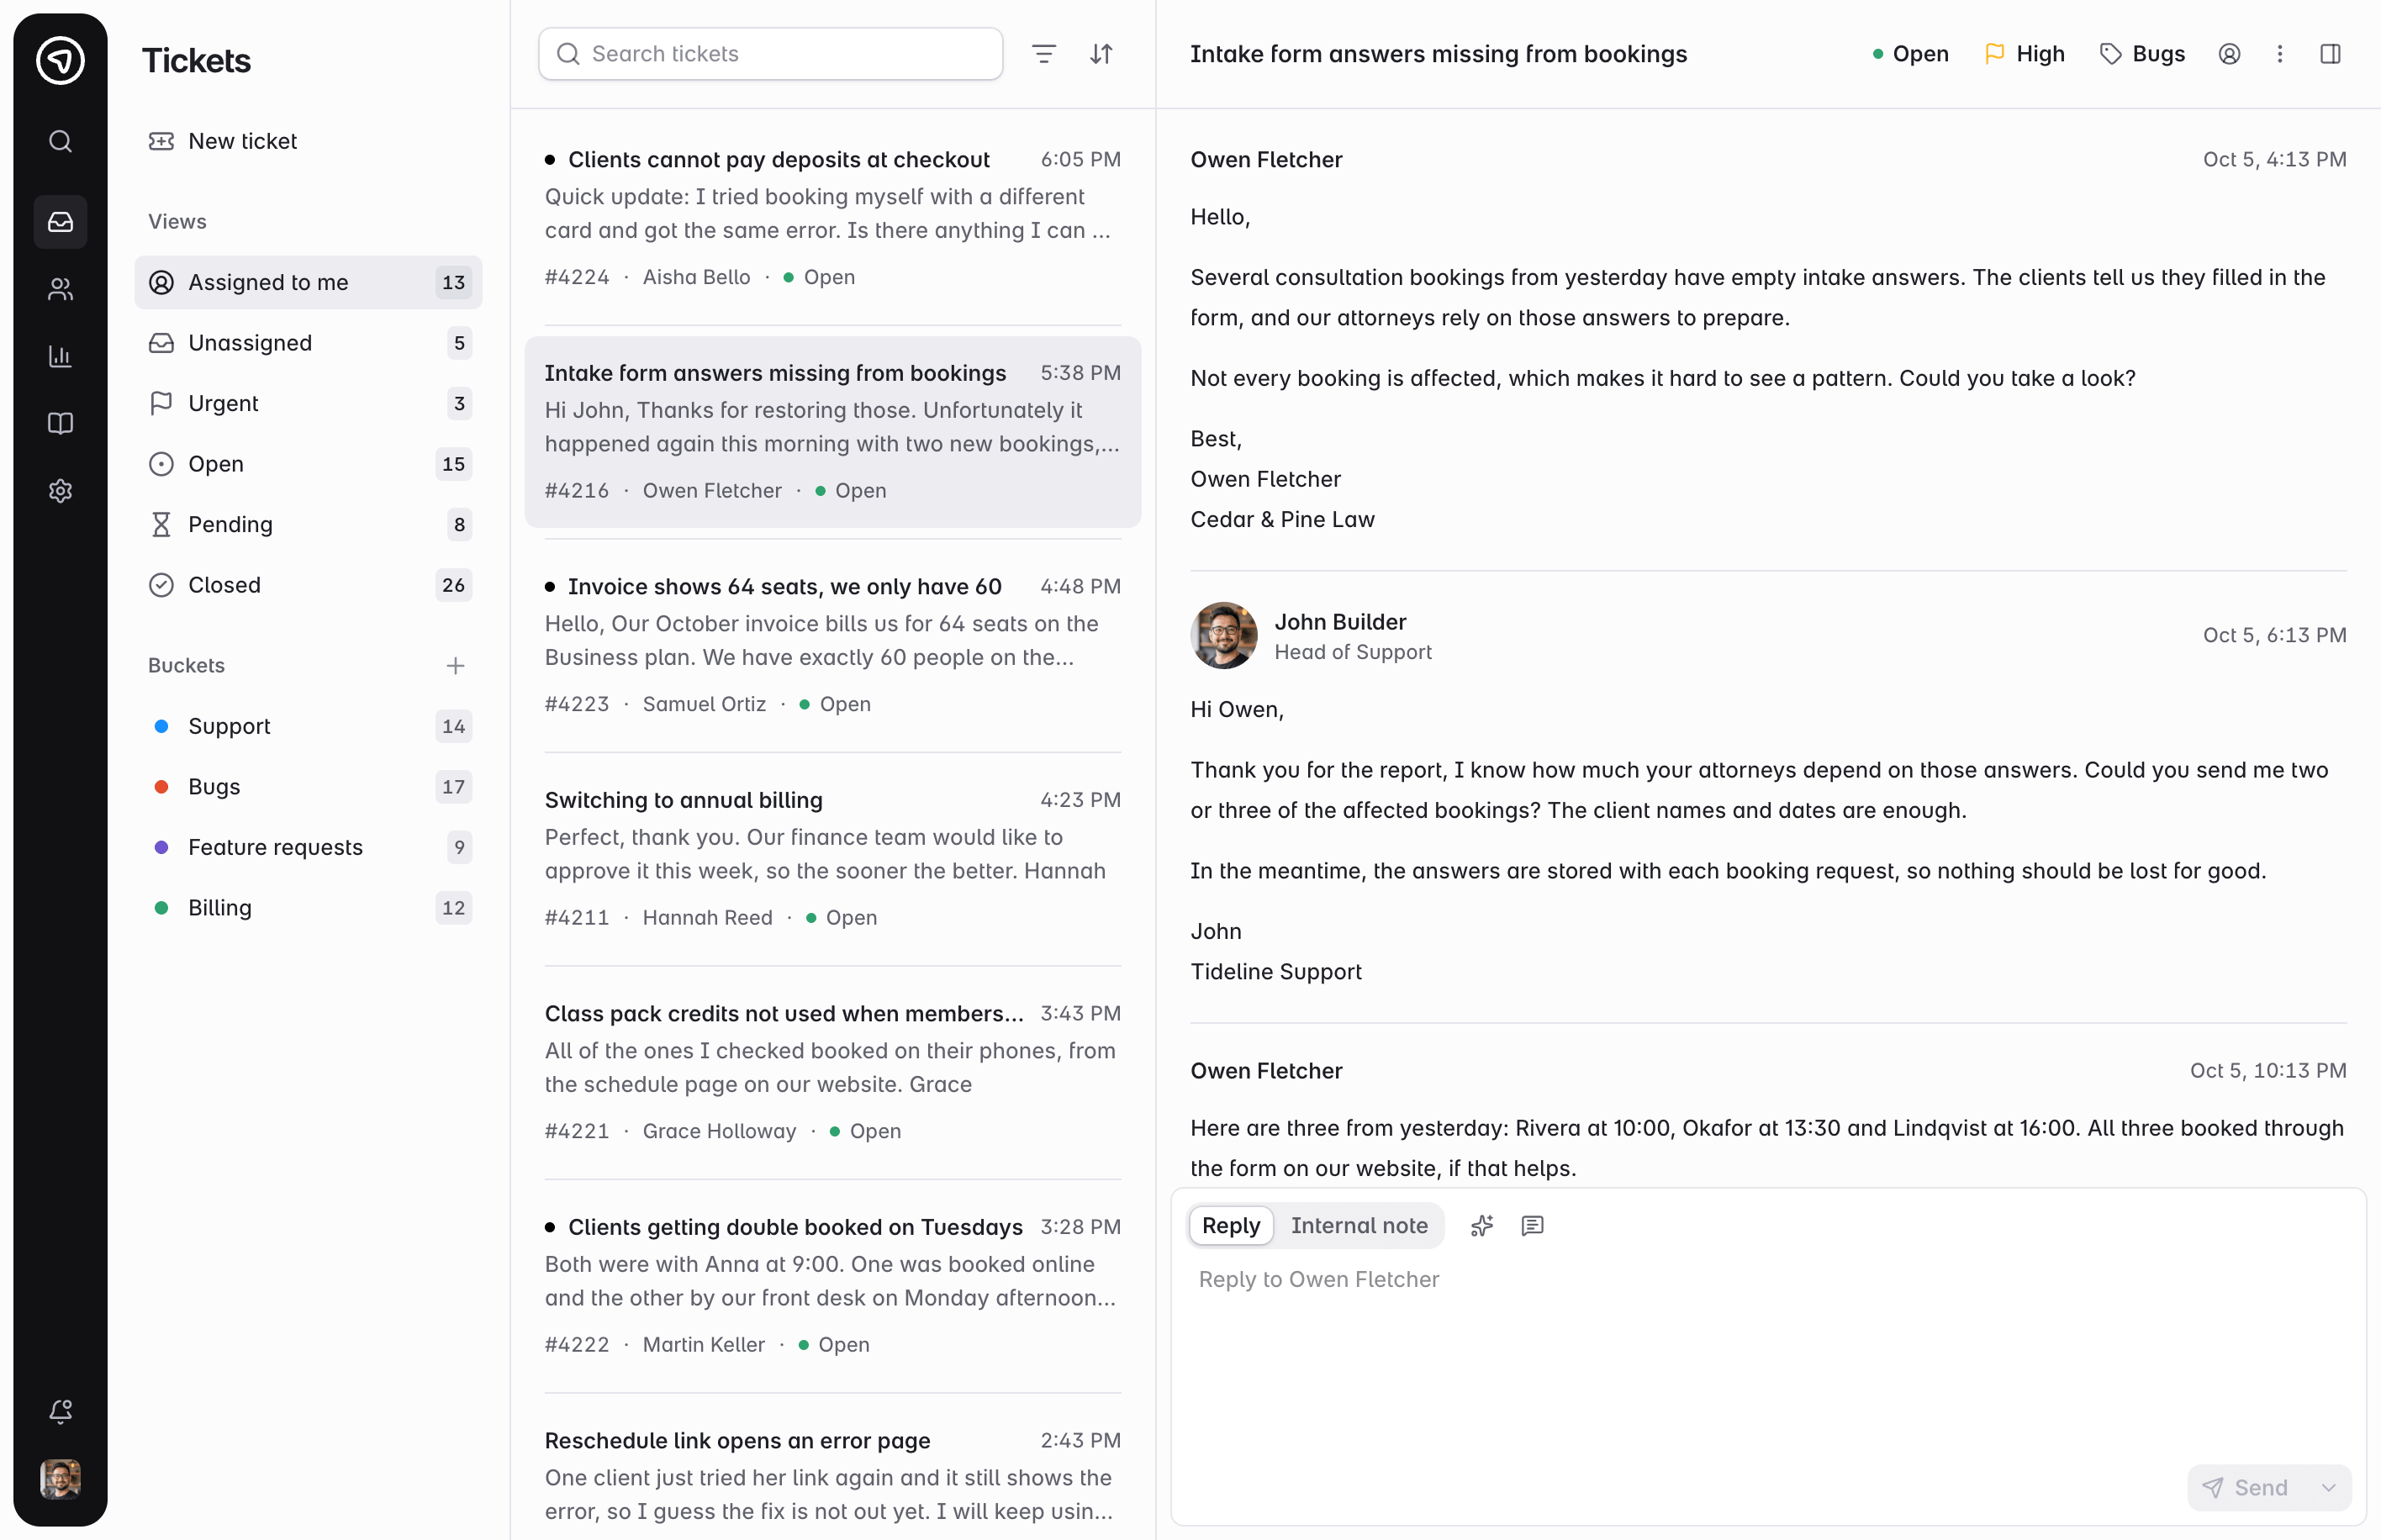Image resolution: width=2381 pixels, height=1540 pixels.
Task: Click the Send button
Action: (x=2246, y=1487)
